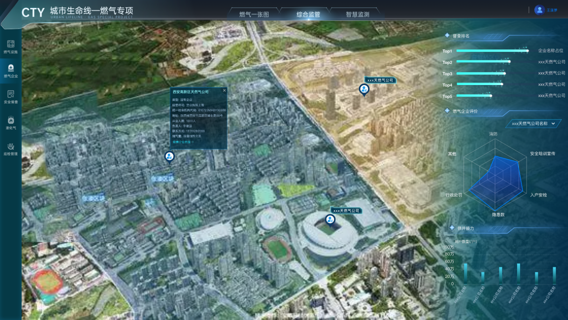Click the 企业名称占位 label beside Top1

(551, 50)
